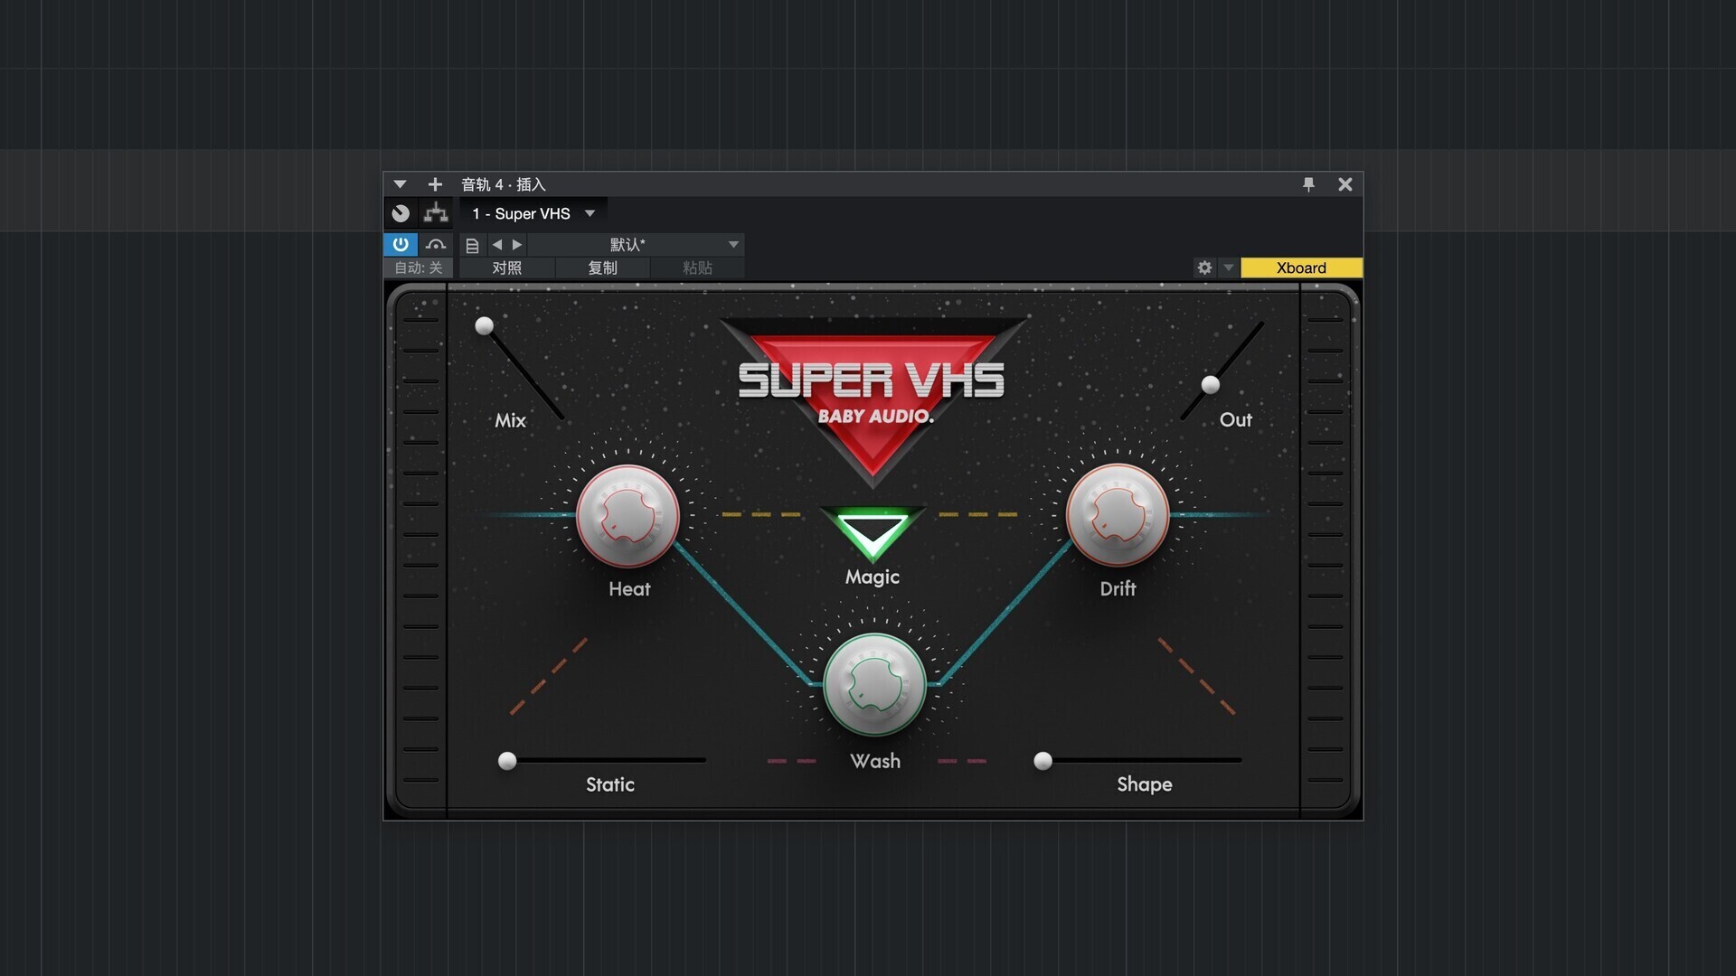Click the Wash label

(875, 761)
